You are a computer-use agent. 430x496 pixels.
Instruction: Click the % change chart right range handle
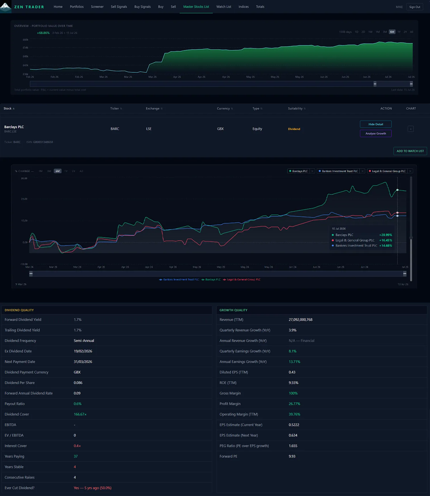pos(405,274)
